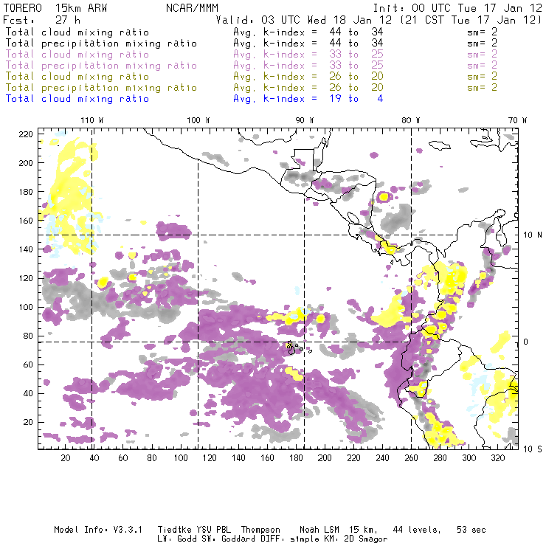
Task: Select the '0' equator latitude label
Action: tap(526, 342)
